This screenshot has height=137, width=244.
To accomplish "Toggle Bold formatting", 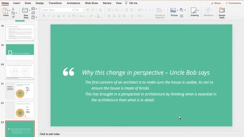I will point(44,16).
